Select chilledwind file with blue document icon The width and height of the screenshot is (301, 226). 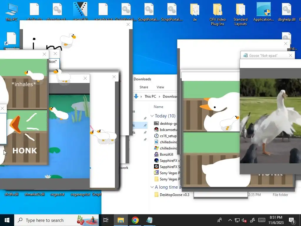[x=166, y=142]
